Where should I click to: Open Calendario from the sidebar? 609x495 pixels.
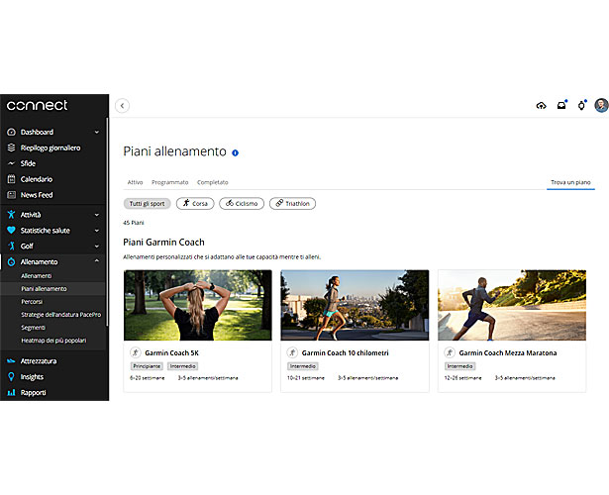(x=37, y=179)
